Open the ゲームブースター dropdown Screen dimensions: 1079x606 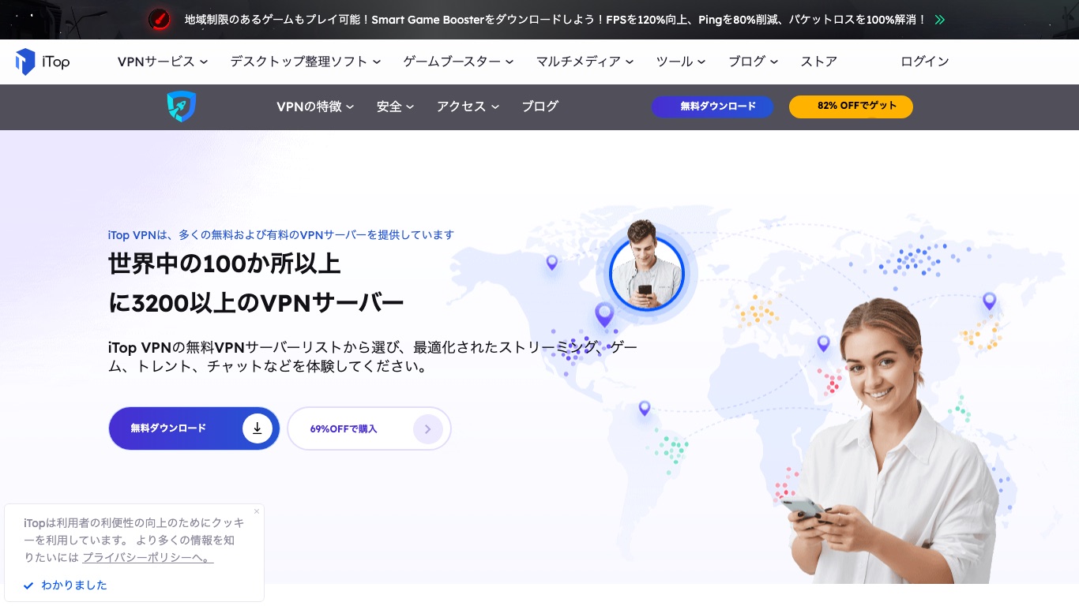click(x=458, y=62)
